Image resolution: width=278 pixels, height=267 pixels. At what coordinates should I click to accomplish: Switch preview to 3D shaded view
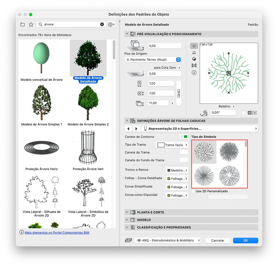pos(194,59)
